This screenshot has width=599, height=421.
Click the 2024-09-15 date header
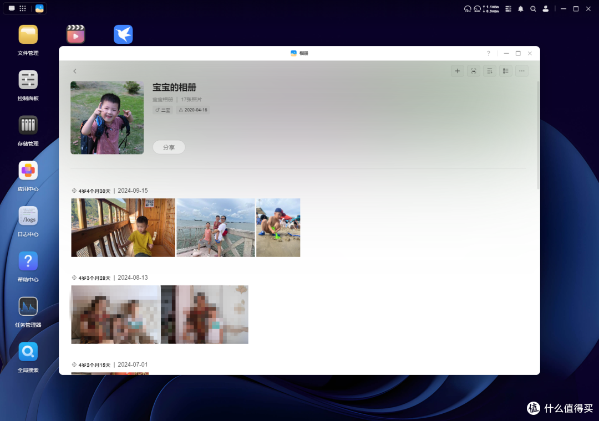tap(133, 191)
